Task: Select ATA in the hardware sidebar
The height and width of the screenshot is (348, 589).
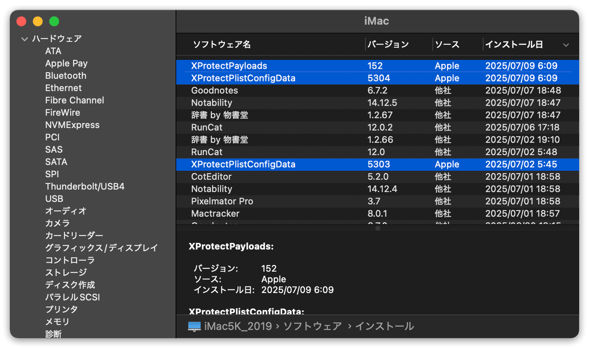Action: 54,51
